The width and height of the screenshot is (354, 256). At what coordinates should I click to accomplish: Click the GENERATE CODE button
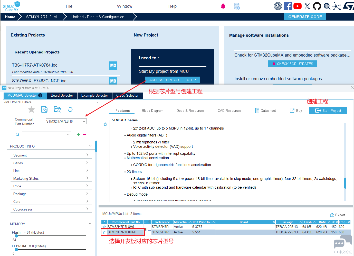305,17
